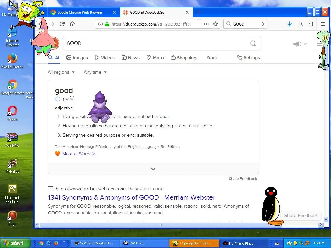Viewport: 331px width, 248px height.
Task: Click the magnifier in DuckDuckGo search box
Action: point(253,43)
